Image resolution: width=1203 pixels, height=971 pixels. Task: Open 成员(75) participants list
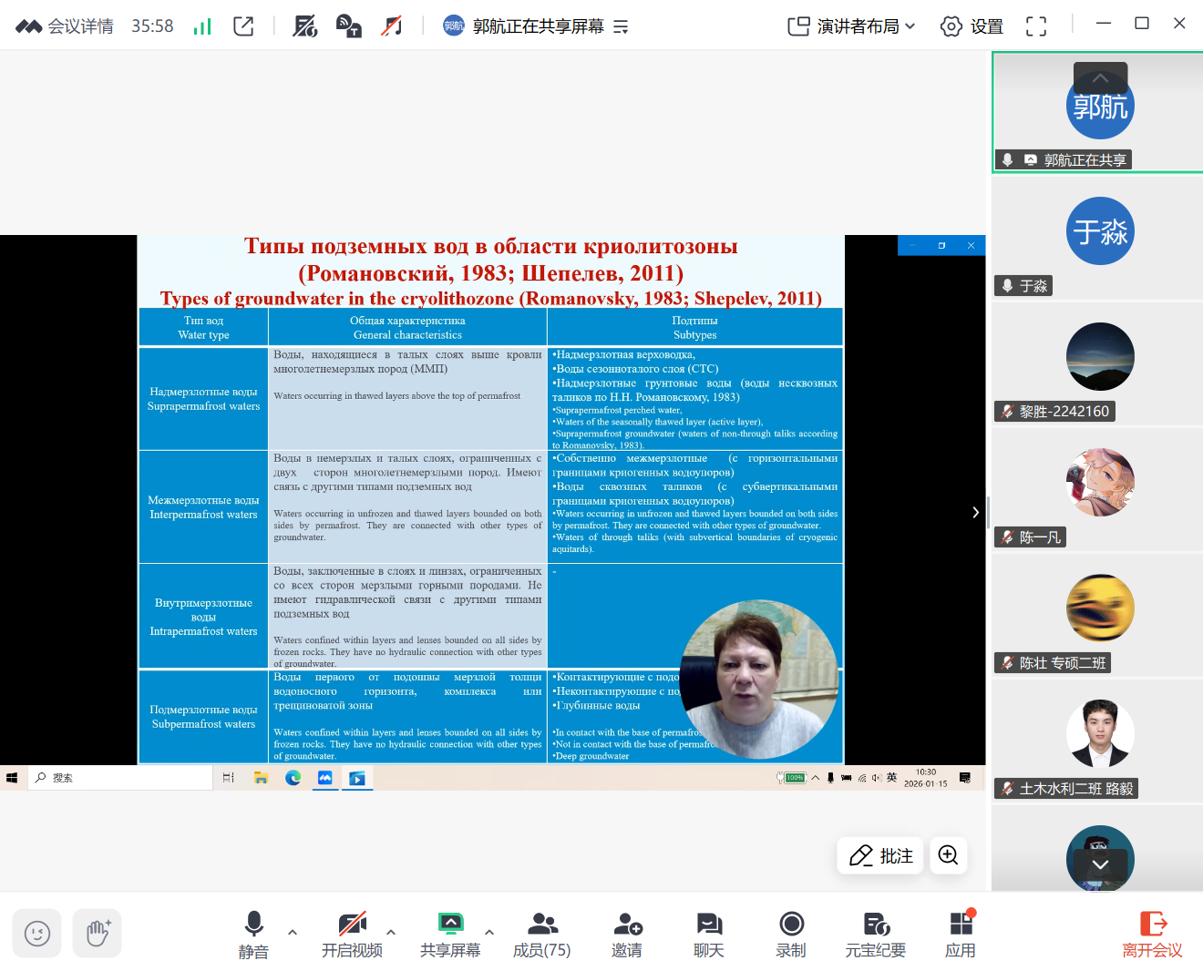[x=541, y=934]
